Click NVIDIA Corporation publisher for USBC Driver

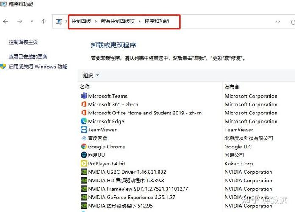point(248,172)
